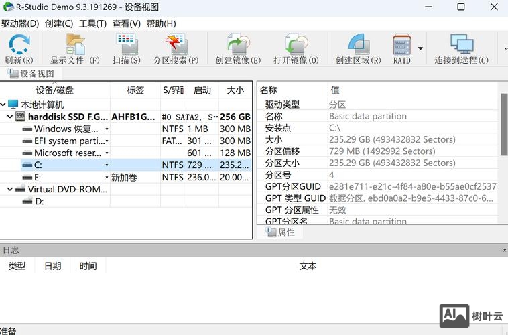The height and width of the screenshot is (335, 508).
Task: Open the 工具(T) menu
Action: [92, 24]
